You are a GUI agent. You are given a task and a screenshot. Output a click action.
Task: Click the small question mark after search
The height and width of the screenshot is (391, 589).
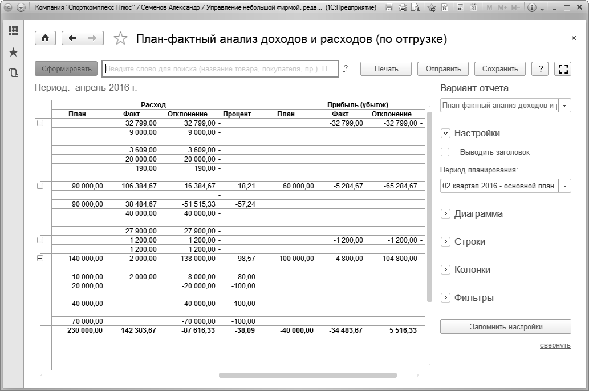pyautogui.click(x=346, y=68)
